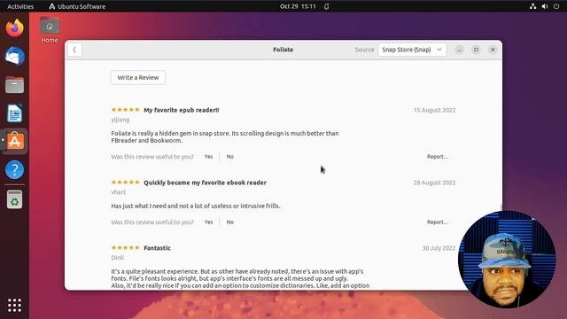Screen dimensions: 567x319
Task: Open the Activities overview
Action: [x=20, y=6]
